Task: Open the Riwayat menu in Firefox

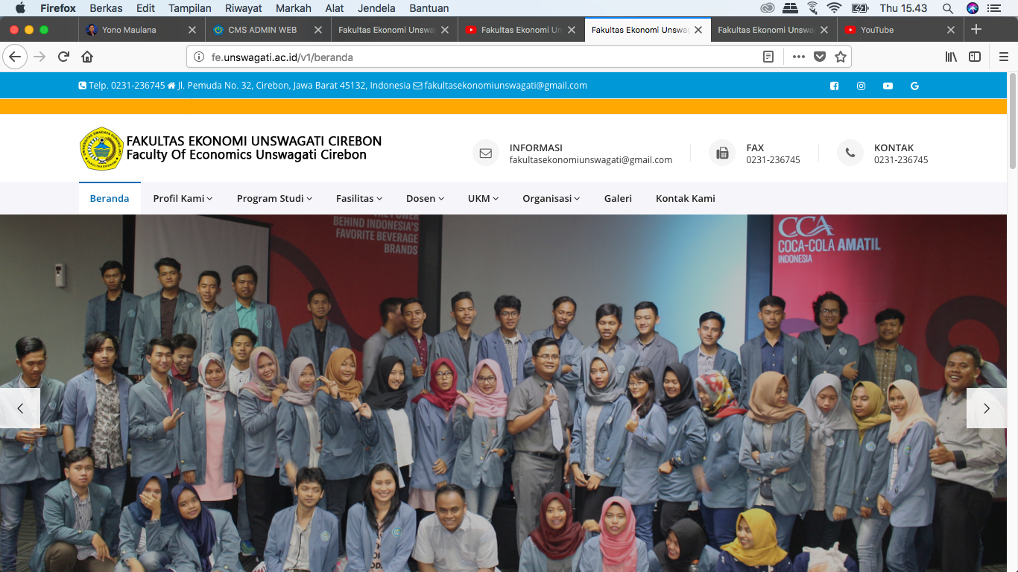Action: 244,8
